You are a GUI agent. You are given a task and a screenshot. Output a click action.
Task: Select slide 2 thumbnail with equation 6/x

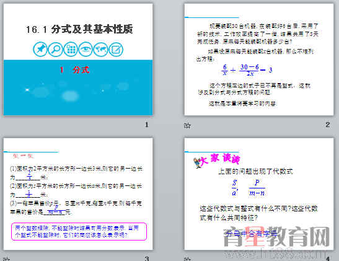pos(259,60)
